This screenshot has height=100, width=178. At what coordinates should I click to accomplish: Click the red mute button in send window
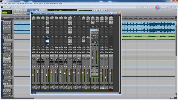pos(98,32)
